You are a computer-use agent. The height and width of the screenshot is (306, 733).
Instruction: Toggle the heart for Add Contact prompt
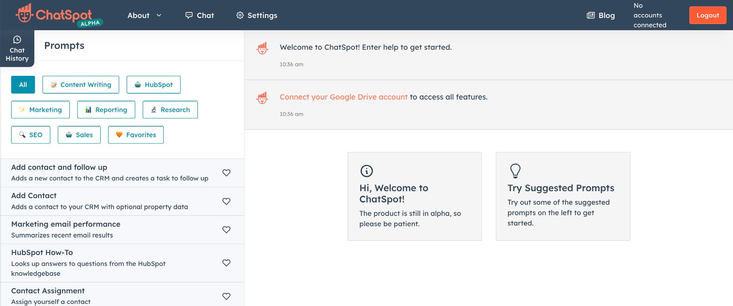[x=226, y=201]
